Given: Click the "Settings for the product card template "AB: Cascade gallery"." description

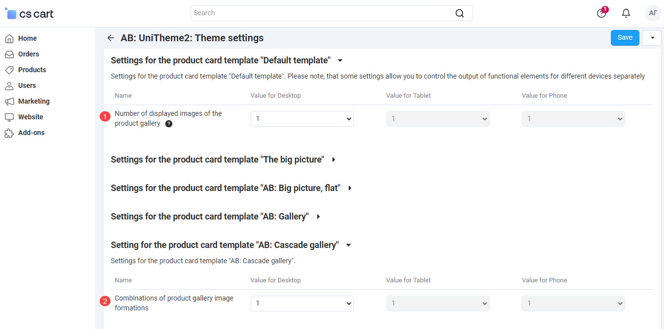Looking at the screenshot, I should [203, 261].
